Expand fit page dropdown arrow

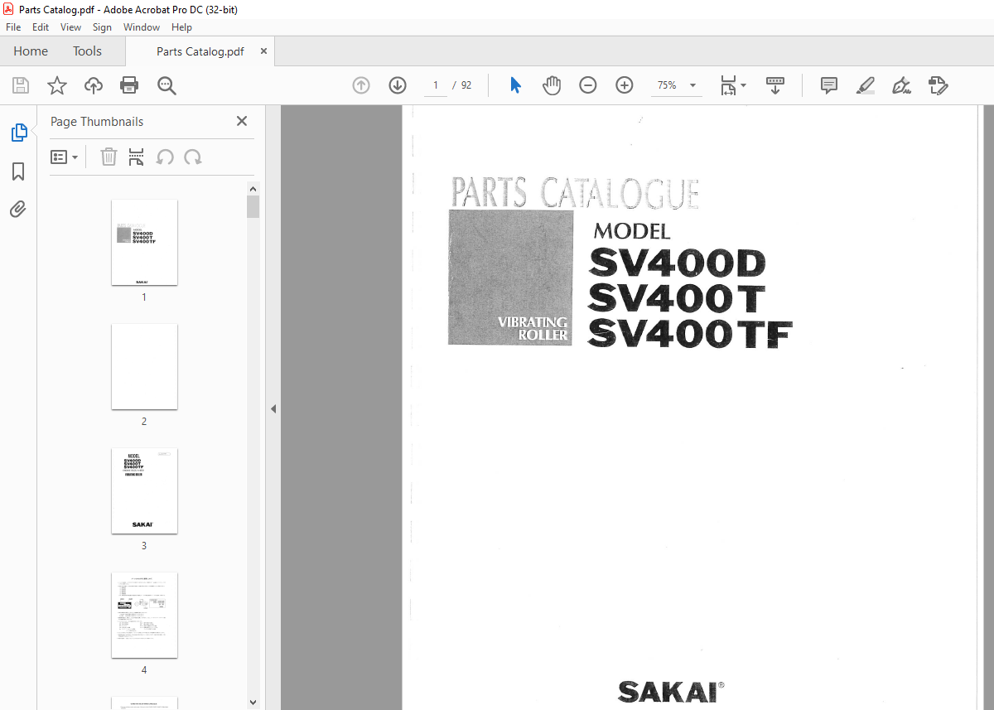(743, 85)
